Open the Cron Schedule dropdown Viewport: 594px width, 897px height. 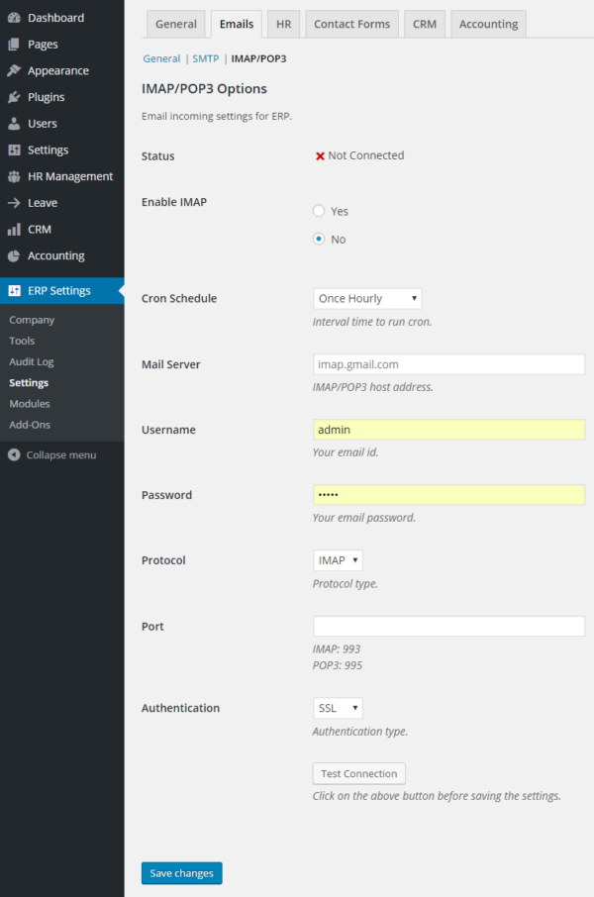[366, 298]
